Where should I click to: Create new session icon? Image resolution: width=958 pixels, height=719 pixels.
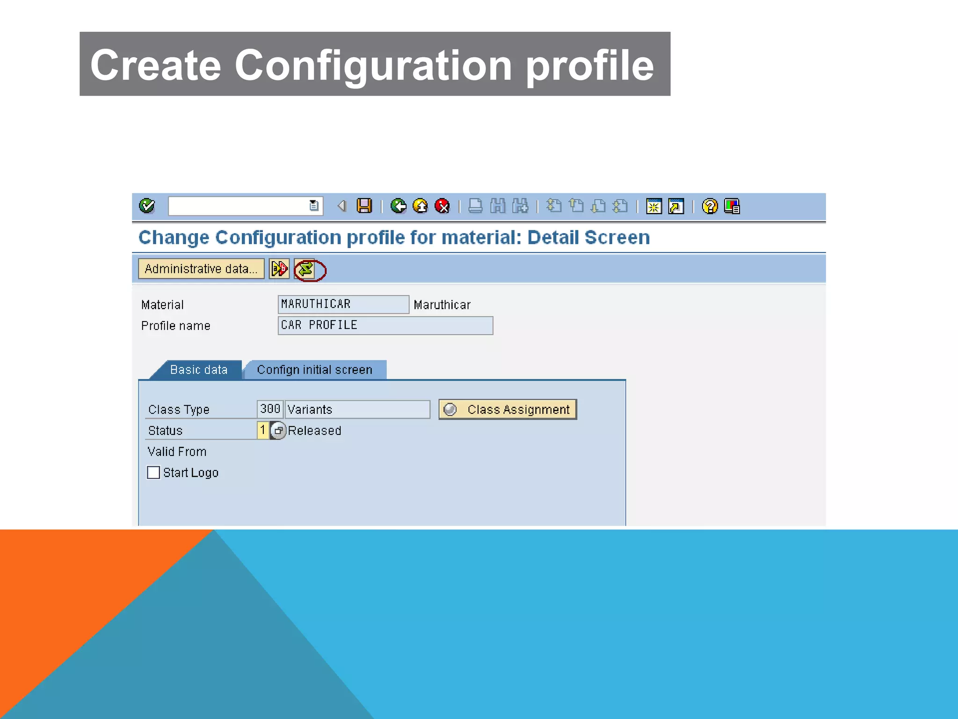click(x=654, y=206)
